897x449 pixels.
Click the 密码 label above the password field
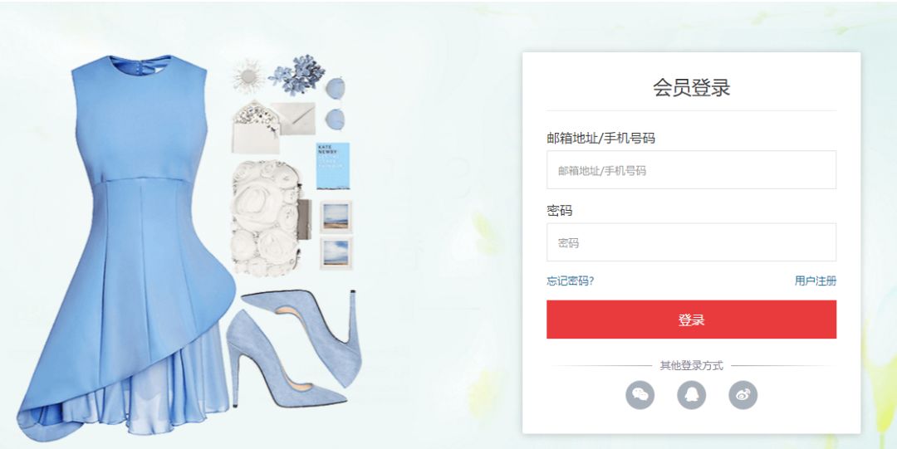[559, 211]
